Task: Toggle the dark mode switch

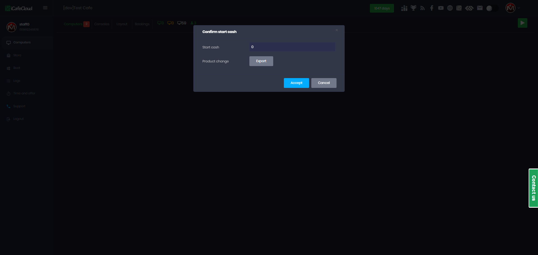Action: point(492,8)
